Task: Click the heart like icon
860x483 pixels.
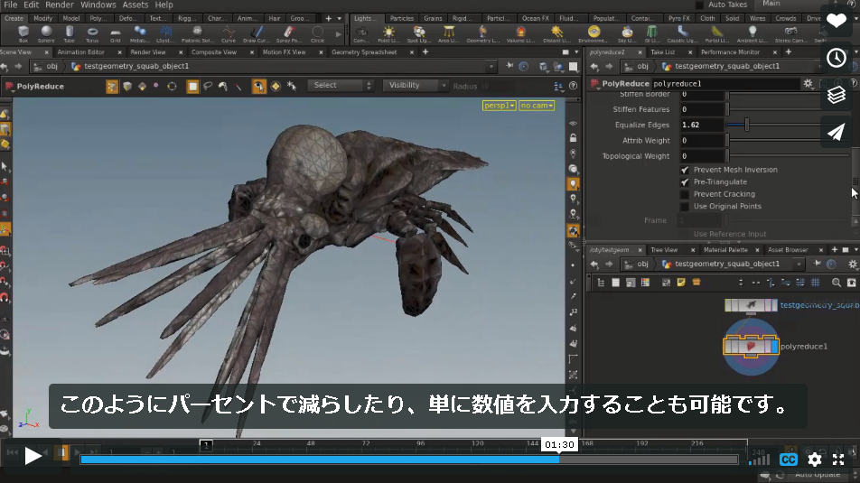Action: 836,21
